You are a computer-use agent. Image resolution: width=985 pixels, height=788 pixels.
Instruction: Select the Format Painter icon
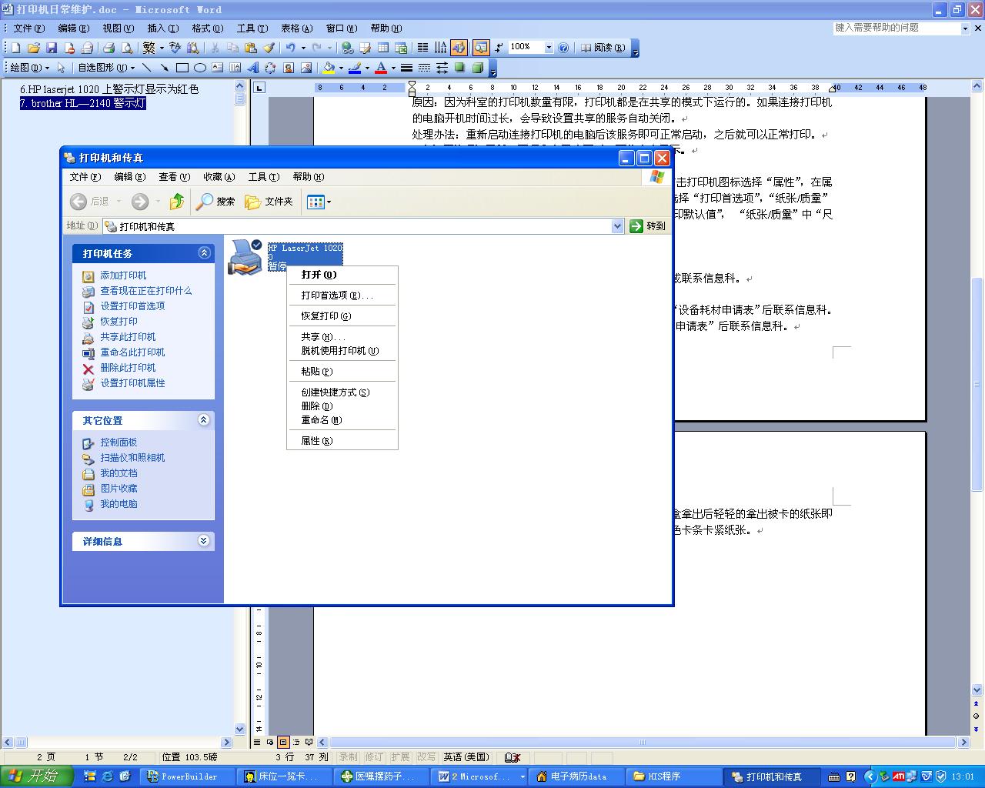(x=269, y=47)
